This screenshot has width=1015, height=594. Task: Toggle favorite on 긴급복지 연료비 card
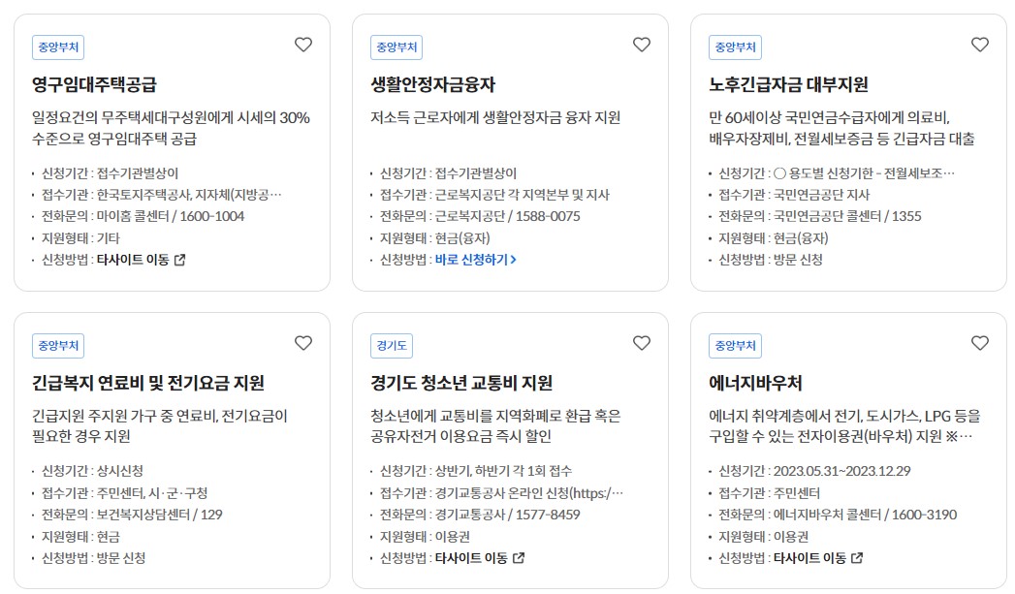302,343
